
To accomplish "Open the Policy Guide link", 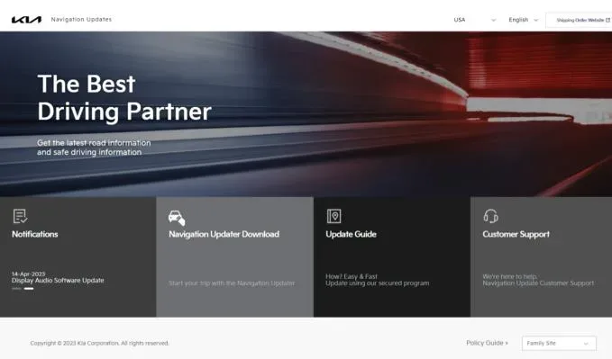I will coord(487,343).
